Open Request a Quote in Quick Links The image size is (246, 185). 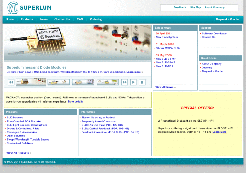[x=212, y=71]
